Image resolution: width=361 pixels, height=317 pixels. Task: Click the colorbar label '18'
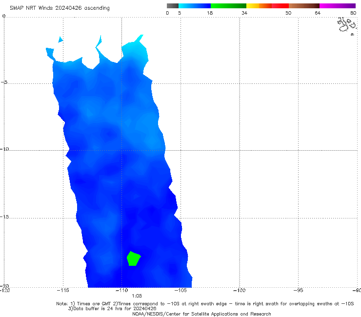210,13
